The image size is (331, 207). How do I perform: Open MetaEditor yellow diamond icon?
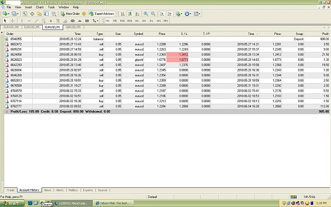pyautogui.click(x=84, y=14)
